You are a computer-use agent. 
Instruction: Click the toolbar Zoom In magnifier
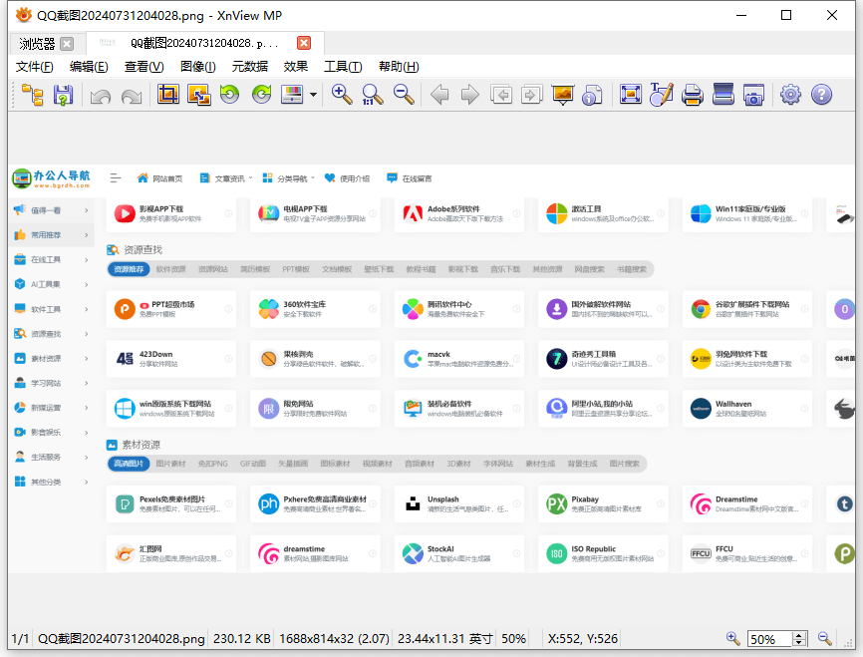(x=342, y=95)
